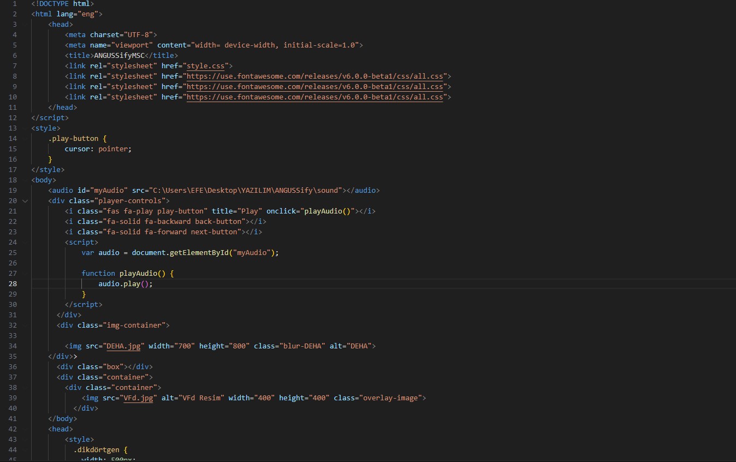
Task: Click line number 42 in the gutter
Action: pos(13,429)
